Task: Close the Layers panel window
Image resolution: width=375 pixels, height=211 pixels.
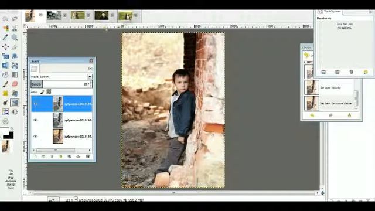Action: tap(91, 61)
